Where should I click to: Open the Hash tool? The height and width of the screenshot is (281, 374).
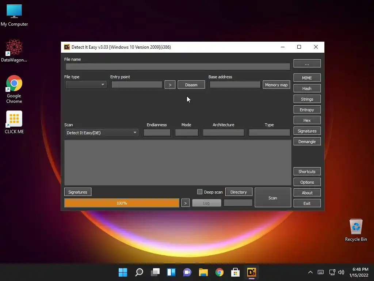(x=307, y=89)
